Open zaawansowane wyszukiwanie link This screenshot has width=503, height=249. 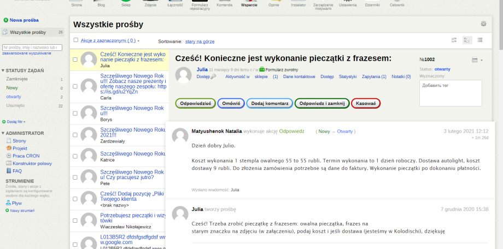pos(27,54)
